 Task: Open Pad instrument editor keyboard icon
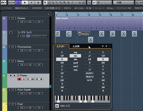click(33, 108)
